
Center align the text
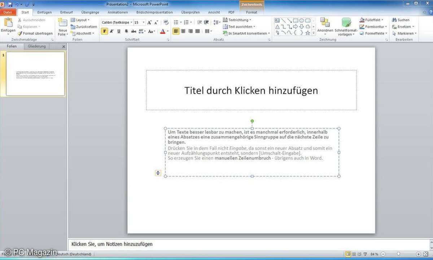[183, 31]
